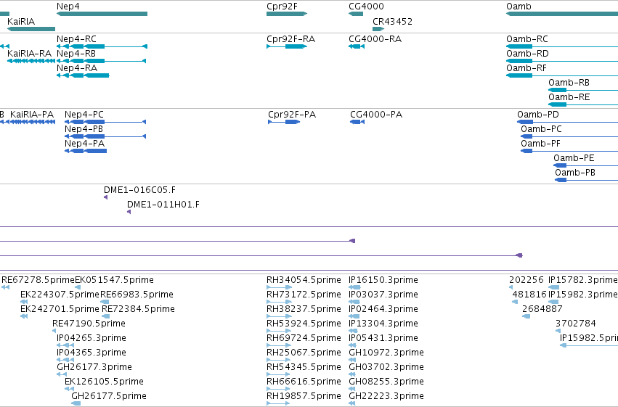Select transcript Nep4-RA

pos(84,75)
